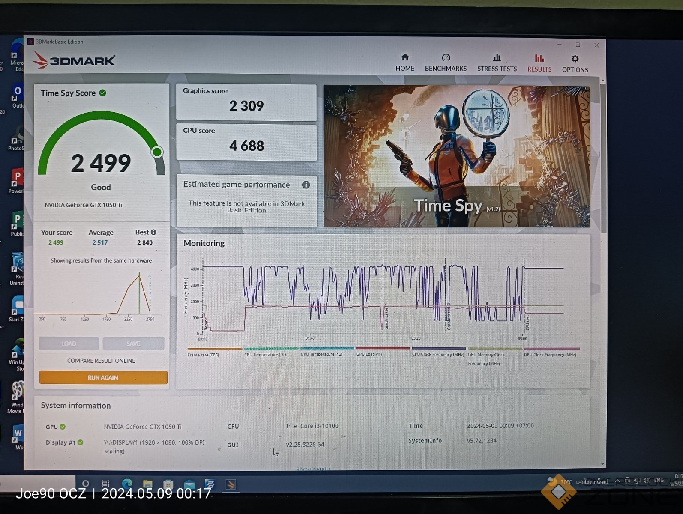This screenshot has width=683, height=514.
Task: Click the 3DMark taskbar icon
Action: (231, 484)
